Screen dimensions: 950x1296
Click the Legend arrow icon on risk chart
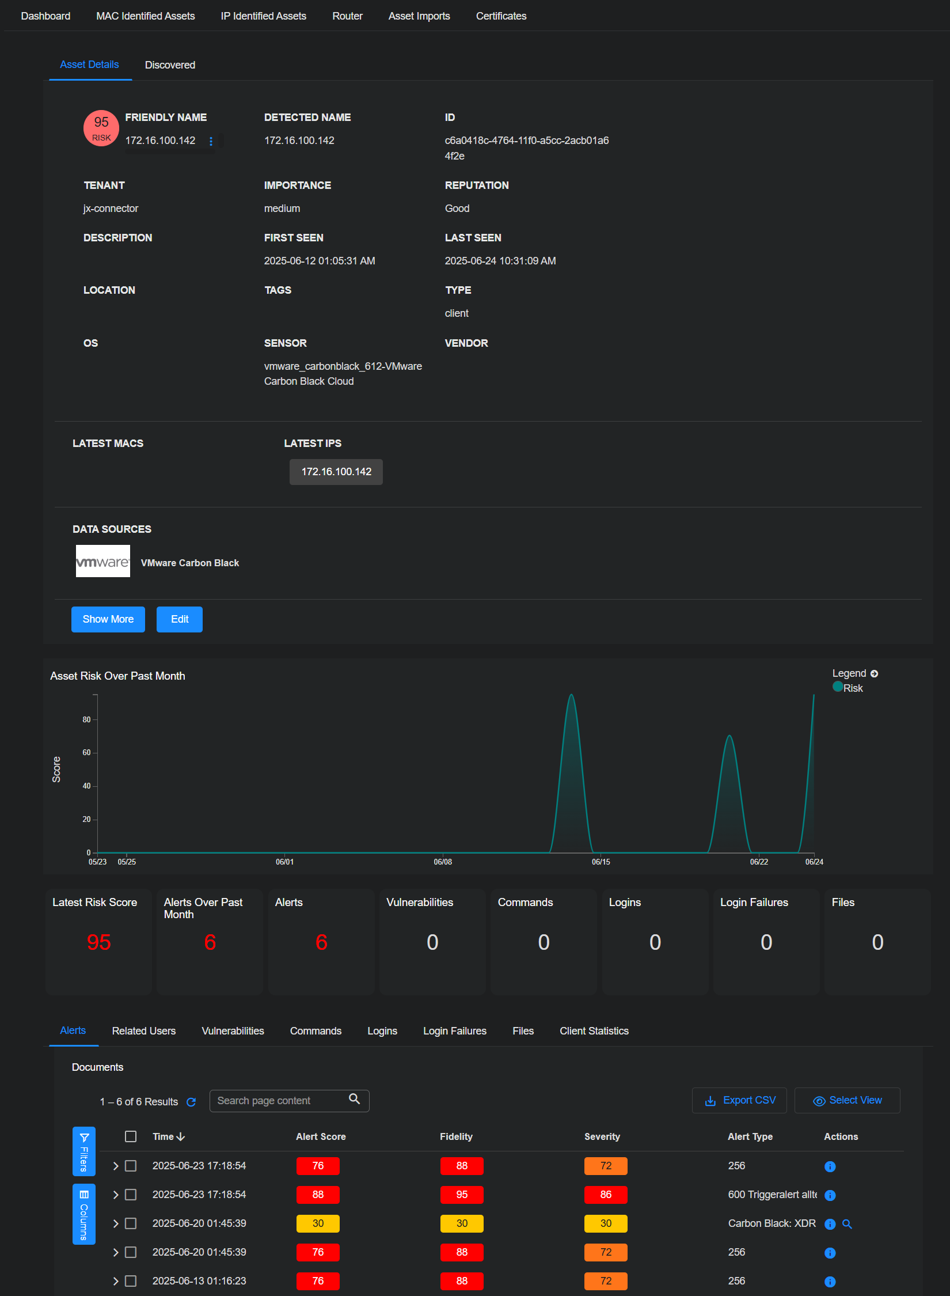(874, 673)
